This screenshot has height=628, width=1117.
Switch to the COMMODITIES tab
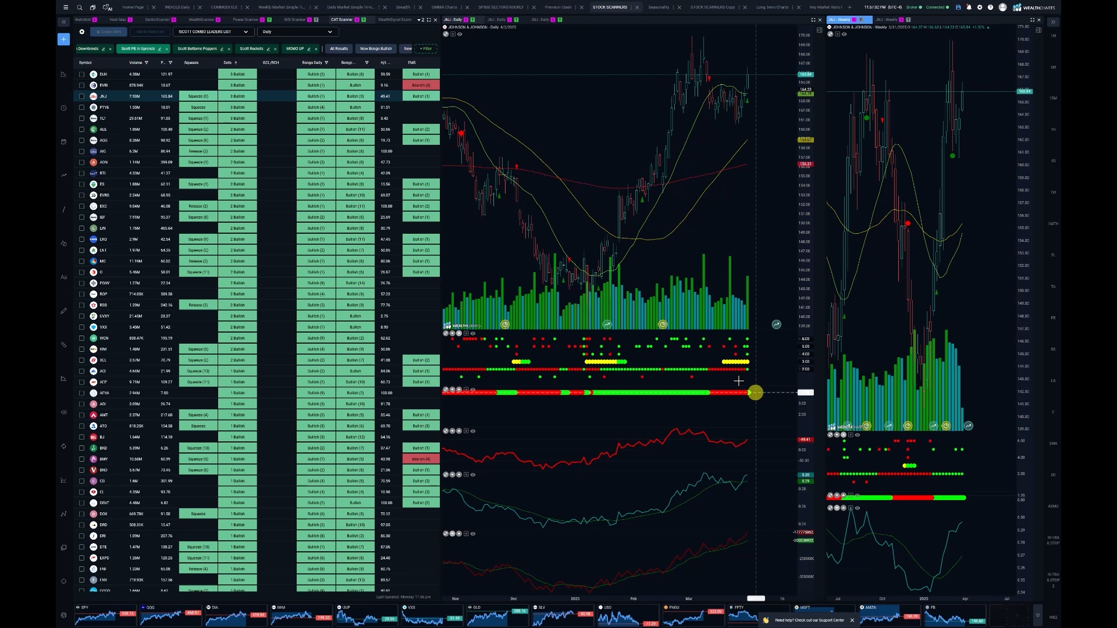pyautogui.click(x=224, y=8)
